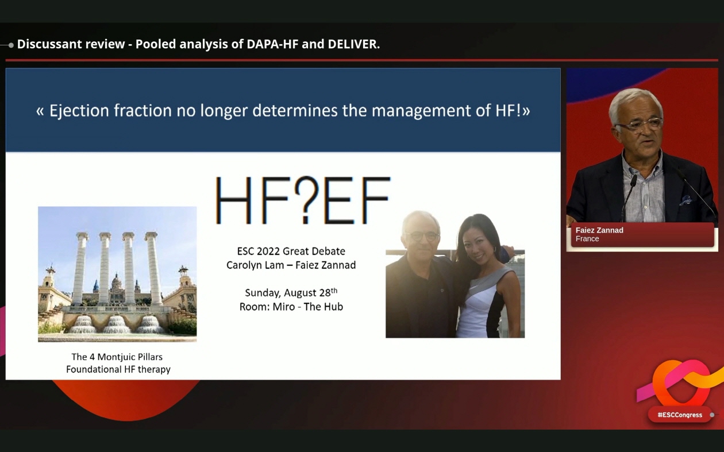Click the "ESC 2022 Great Debate" line
The height and width of the screenshot is (452, 724).
[x=291, y=251]
